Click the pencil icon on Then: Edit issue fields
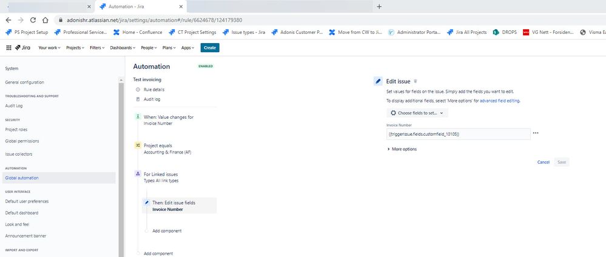 [x=147, y=202]
